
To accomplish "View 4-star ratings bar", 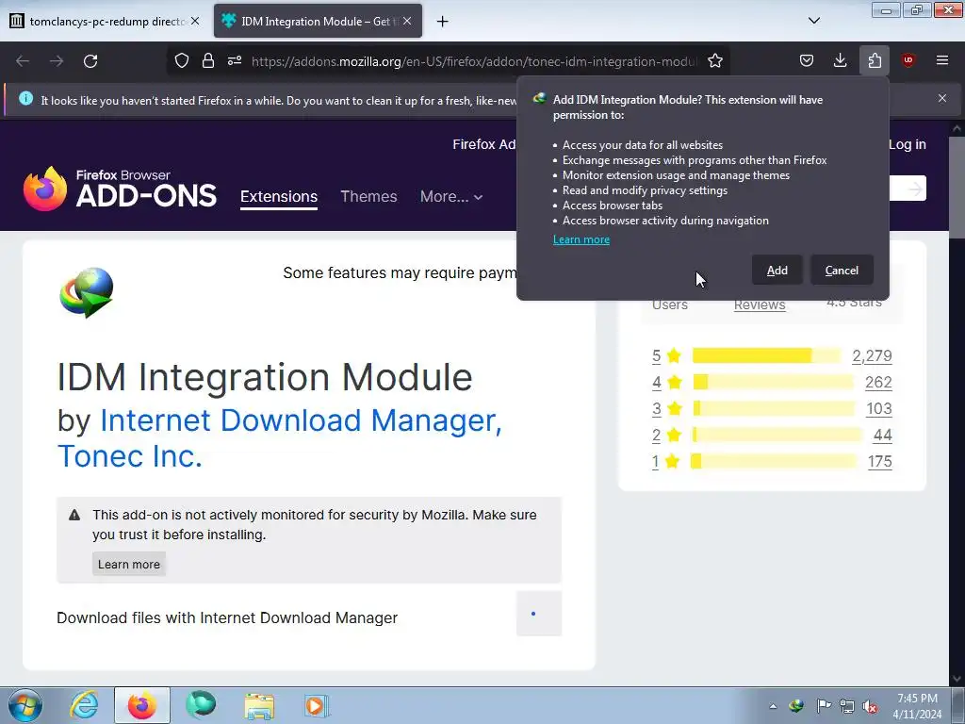I will 773,382.
